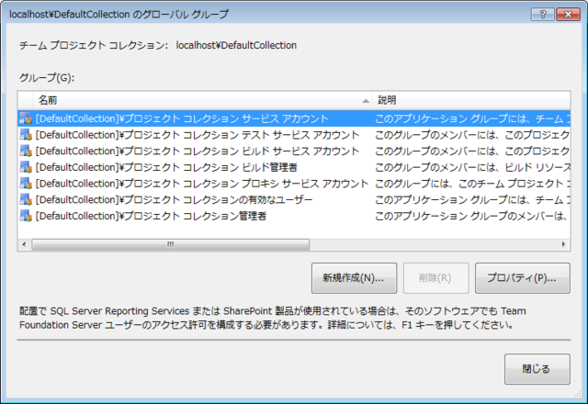Image resolution: width=588 pixels, height=404 pixels.
Task: Click the 説明 column header
Action: click(471, 100)
